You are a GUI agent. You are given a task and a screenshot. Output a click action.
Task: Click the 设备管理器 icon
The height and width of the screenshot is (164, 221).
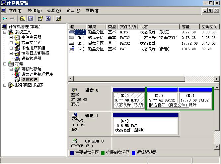(17, 59)
